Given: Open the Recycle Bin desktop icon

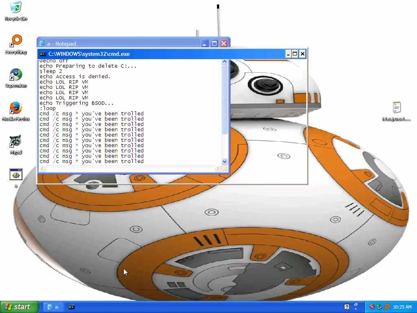Looking at the screenshot, I should (x=16, y=11).
